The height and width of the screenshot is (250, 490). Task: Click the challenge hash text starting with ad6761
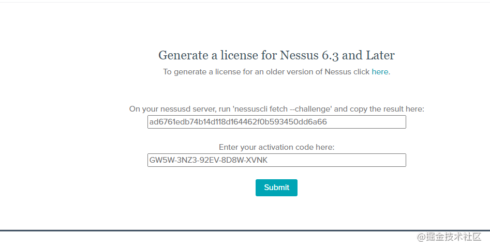coord(238,122)
